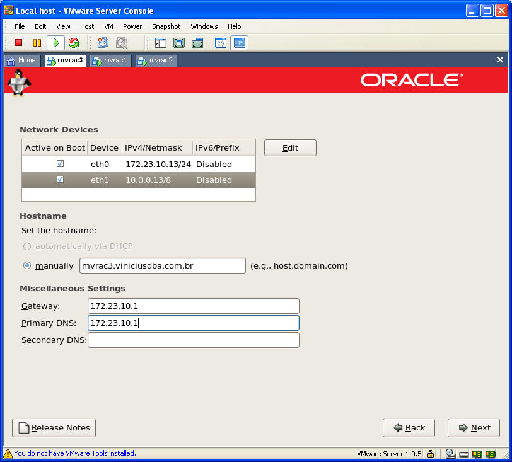Click the Suspend (pause) toolbar button
The height and width of the screenshot is (462, 512).
pos(37,43)
